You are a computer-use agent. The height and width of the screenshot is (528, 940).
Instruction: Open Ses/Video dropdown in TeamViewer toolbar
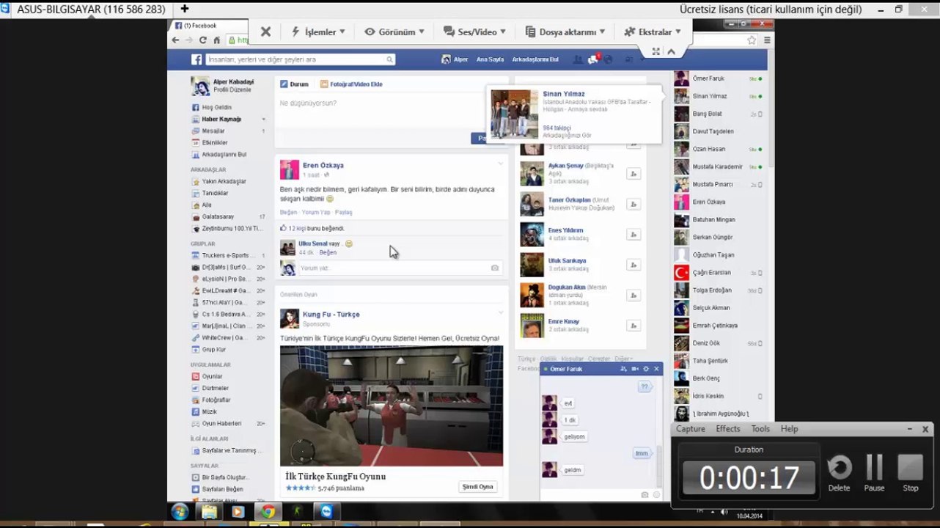[474, 32]
